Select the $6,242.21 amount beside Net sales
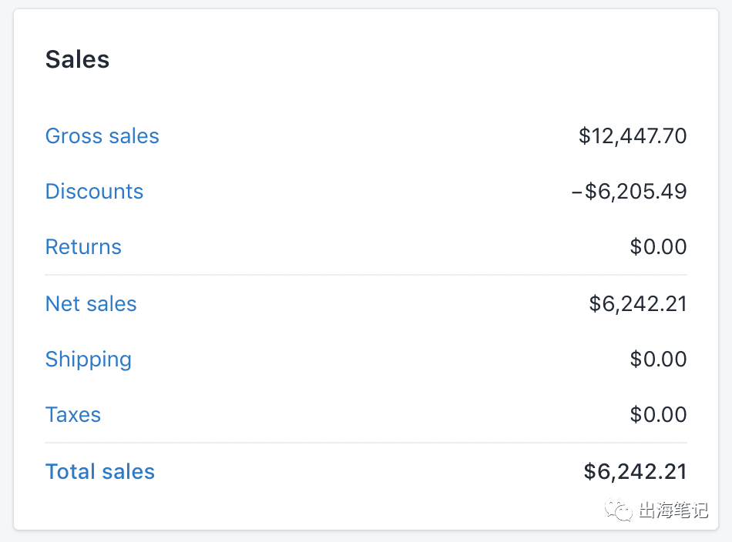732x542 pixels. [638, 303]
